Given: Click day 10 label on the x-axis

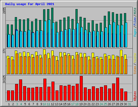Looking at the screenshot, I should pyautogui.click(x=44, y=104).
